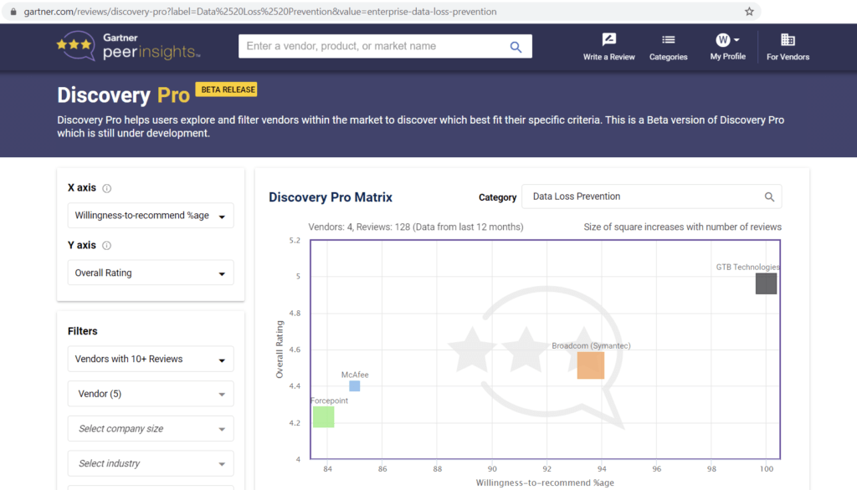Viewport: 857px width, 490px height.
Task: Click the Filters heading
Action: 83,331
